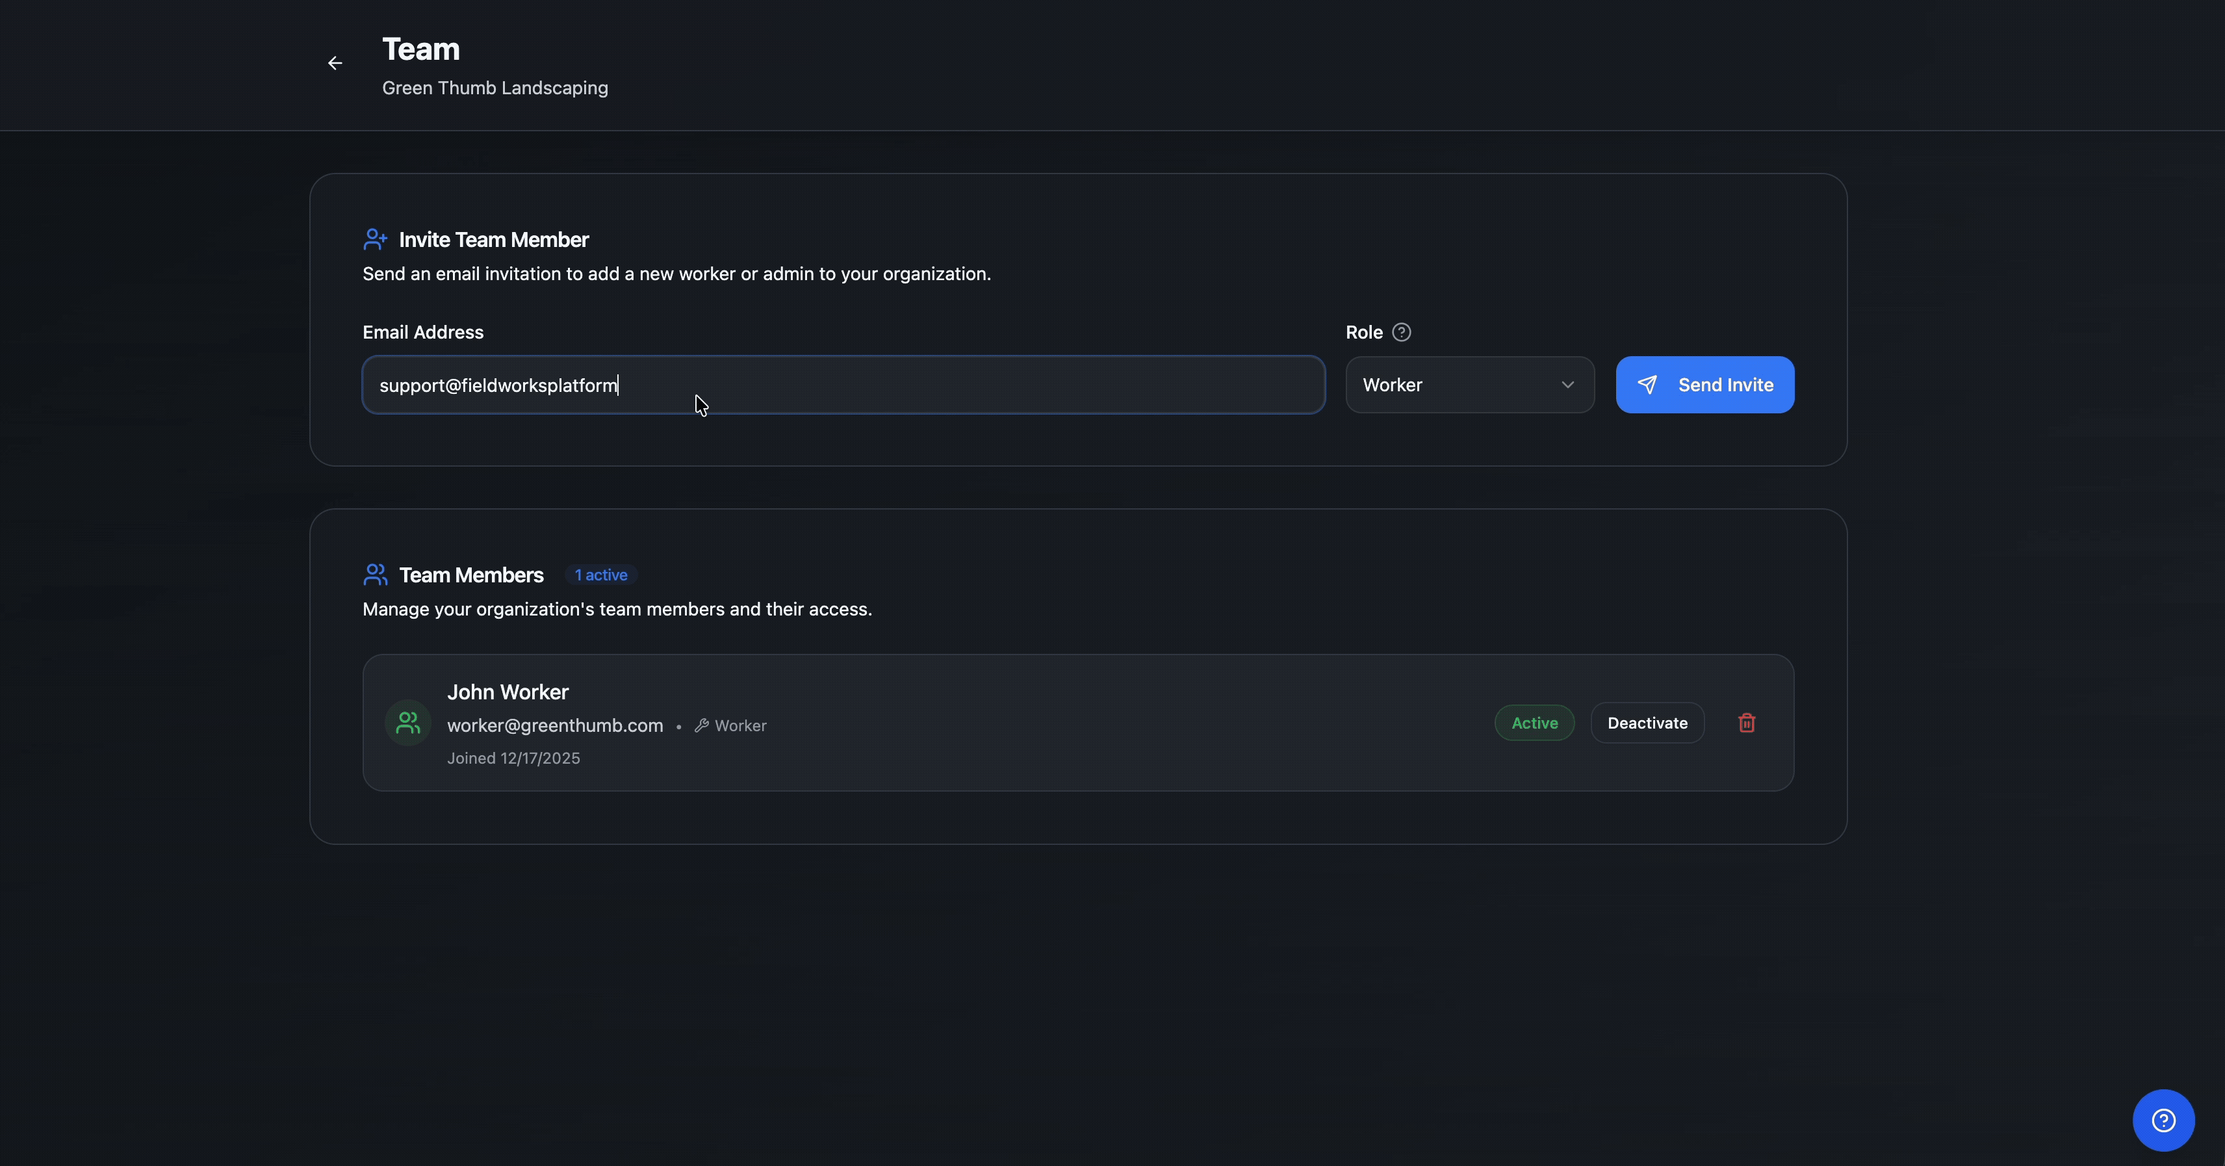Click the paper plane icon on Send Invite
This screenshot has width=2225, height=1166.
pyautogui.click(x=1648, y=384)
